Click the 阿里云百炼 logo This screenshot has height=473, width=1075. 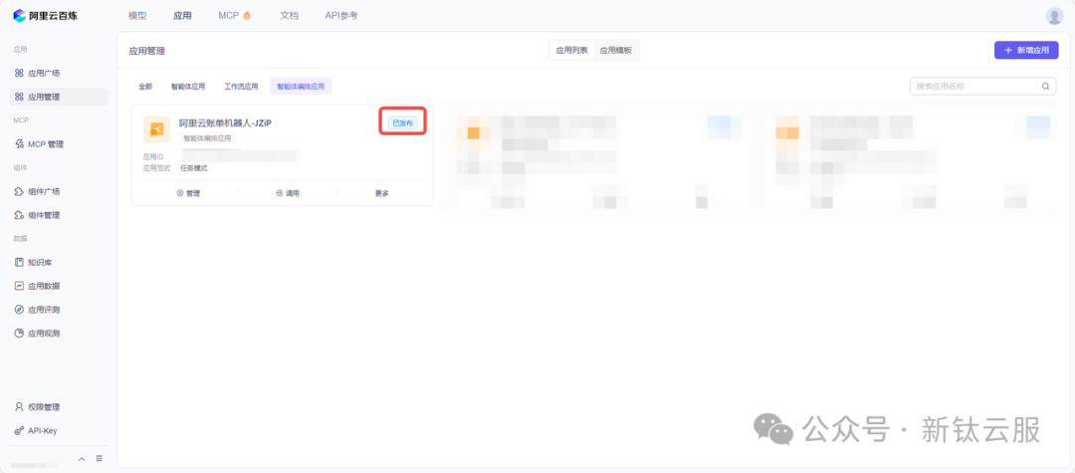(x=45, y=15)
